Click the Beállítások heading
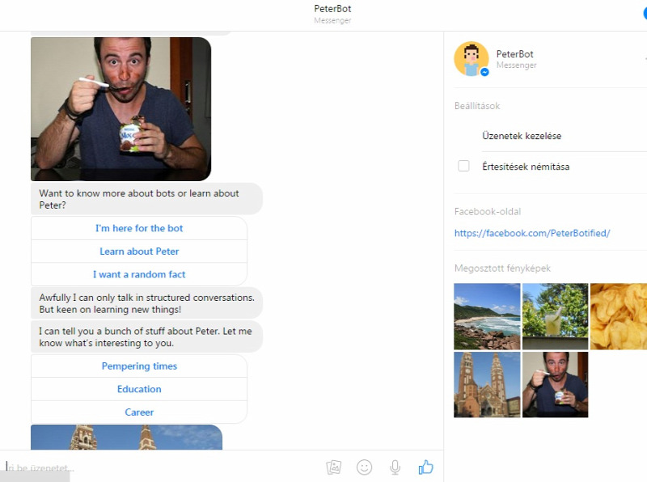Image resolution: width=647 pixels, height=482 pixels. click(477, 106)
